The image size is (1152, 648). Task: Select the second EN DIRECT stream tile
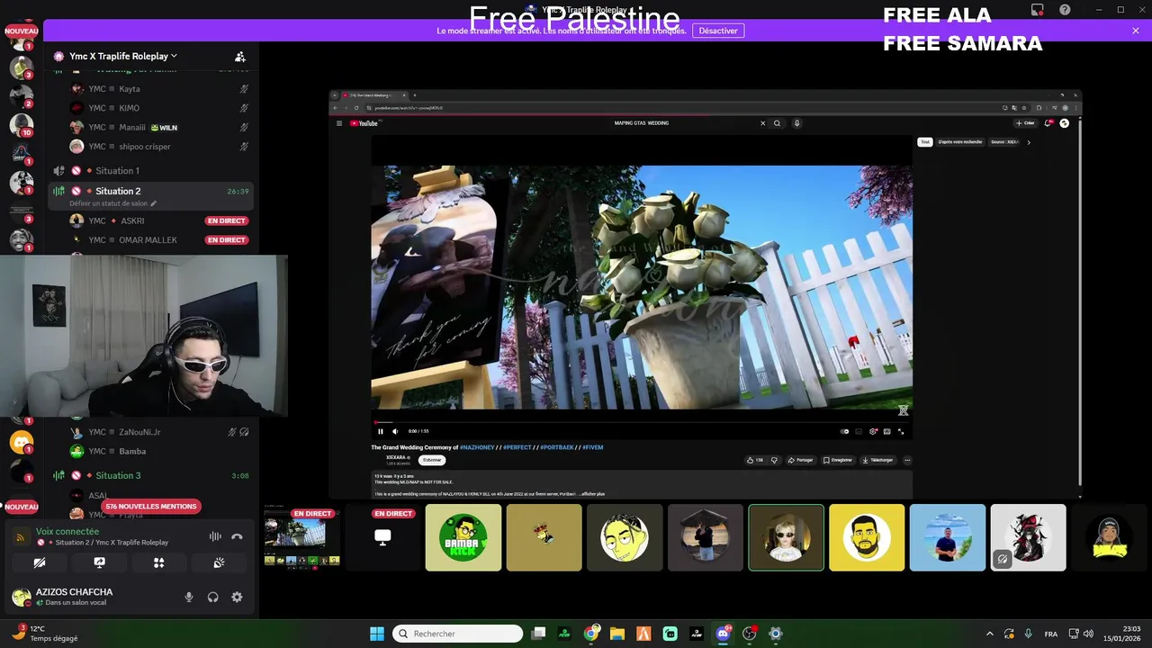[382, 537]
